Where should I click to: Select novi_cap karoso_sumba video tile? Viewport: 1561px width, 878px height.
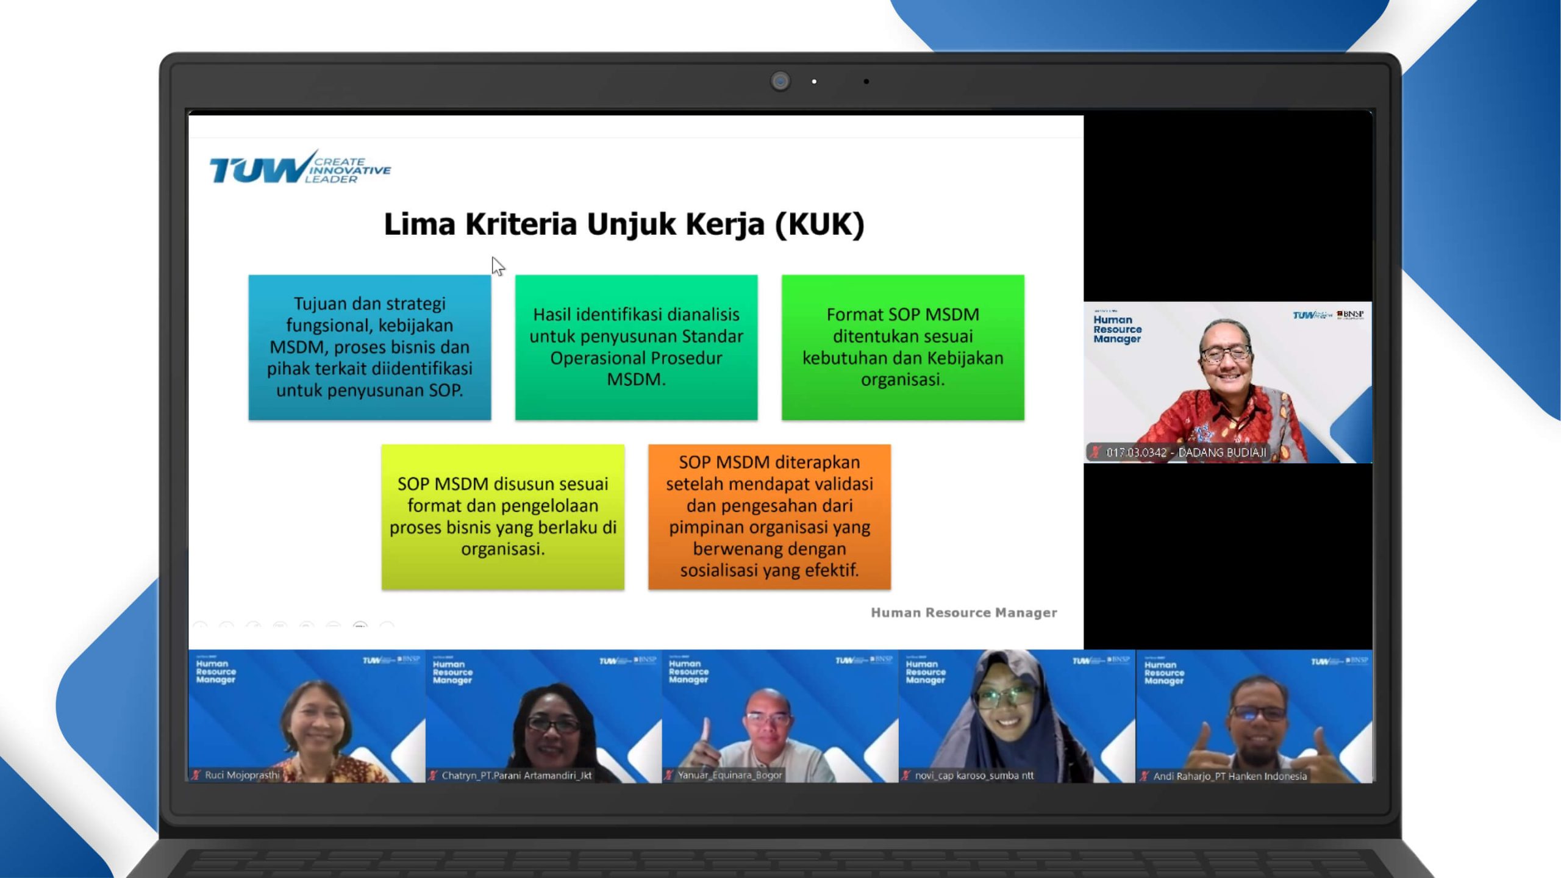1017,716
